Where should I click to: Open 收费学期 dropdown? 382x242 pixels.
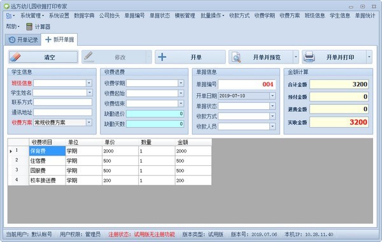click(181, 83)
